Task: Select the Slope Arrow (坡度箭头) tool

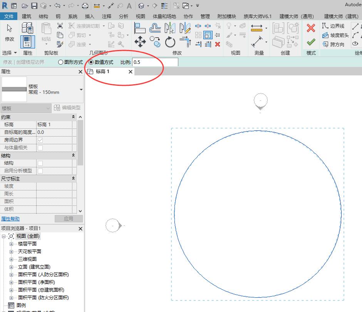Action: (335, 35)
